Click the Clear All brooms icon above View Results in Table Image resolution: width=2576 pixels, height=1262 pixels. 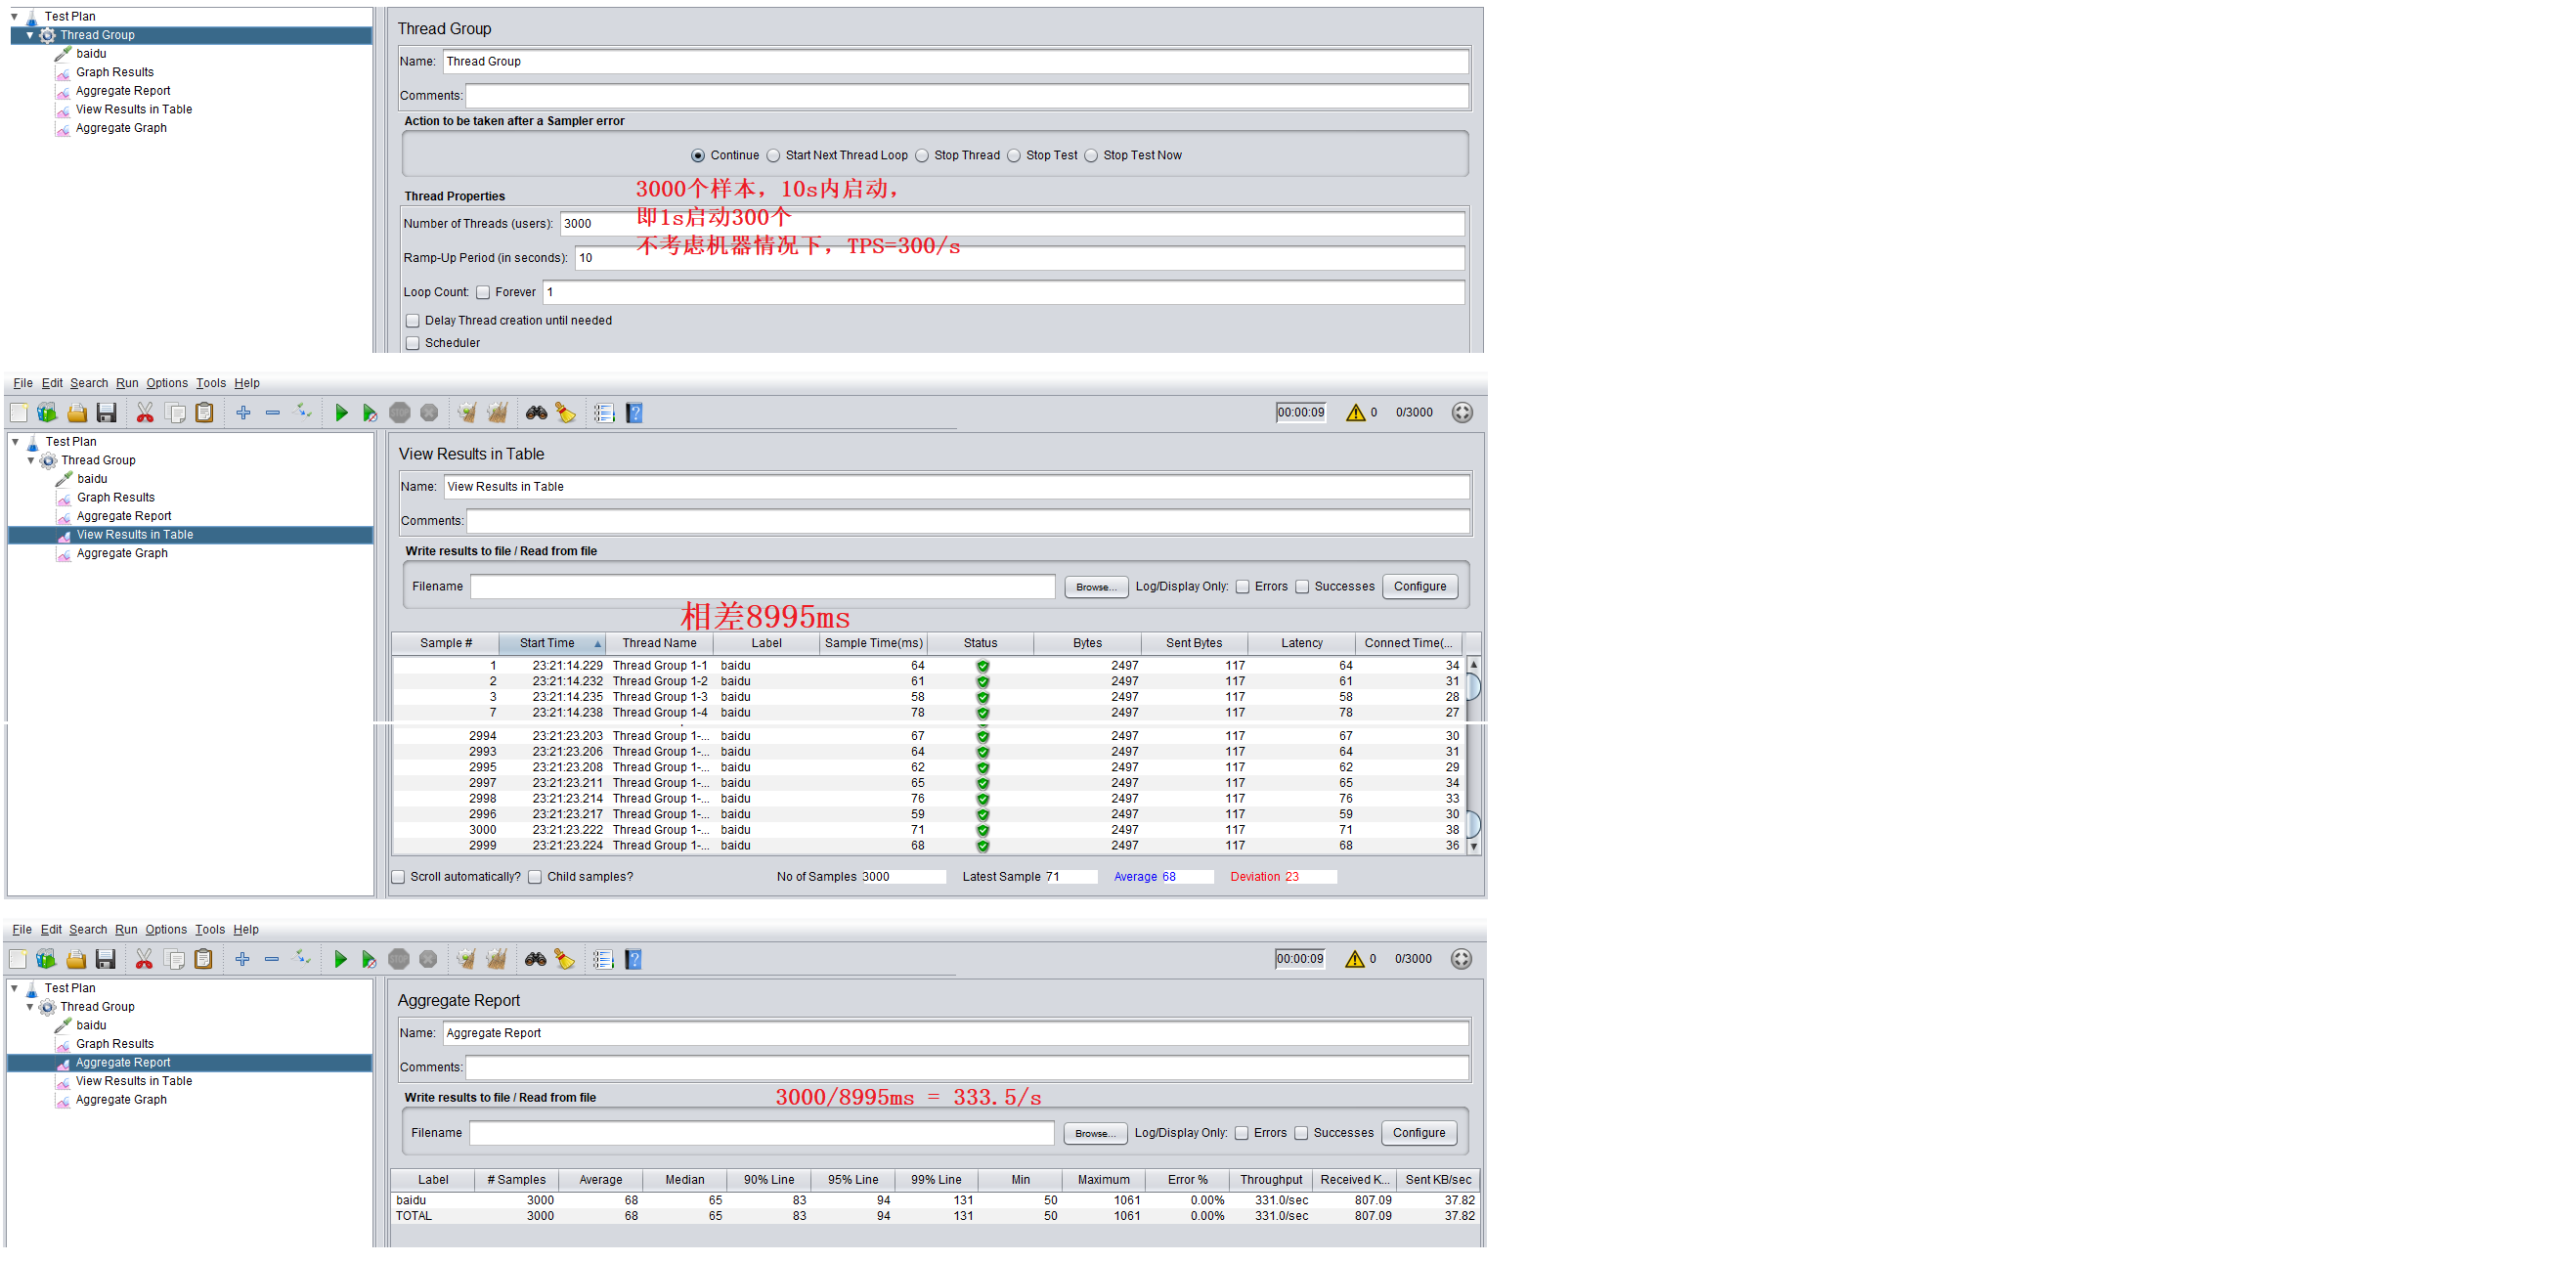click(x=496, y=413)
